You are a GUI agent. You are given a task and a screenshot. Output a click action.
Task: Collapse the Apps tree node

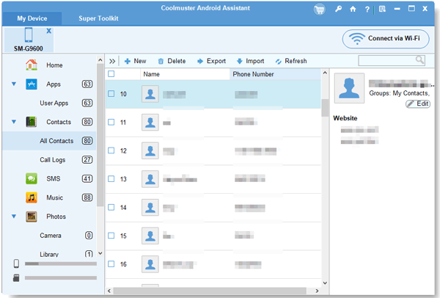click(x=14, y=84)
